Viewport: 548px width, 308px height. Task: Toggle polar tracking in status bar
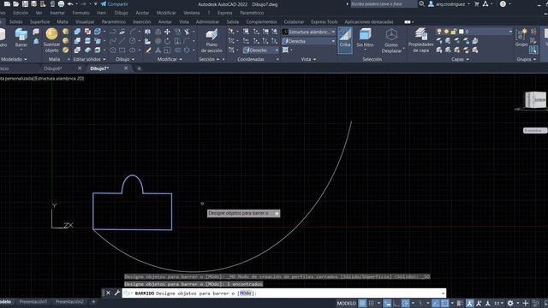click(x=405, y=303)
